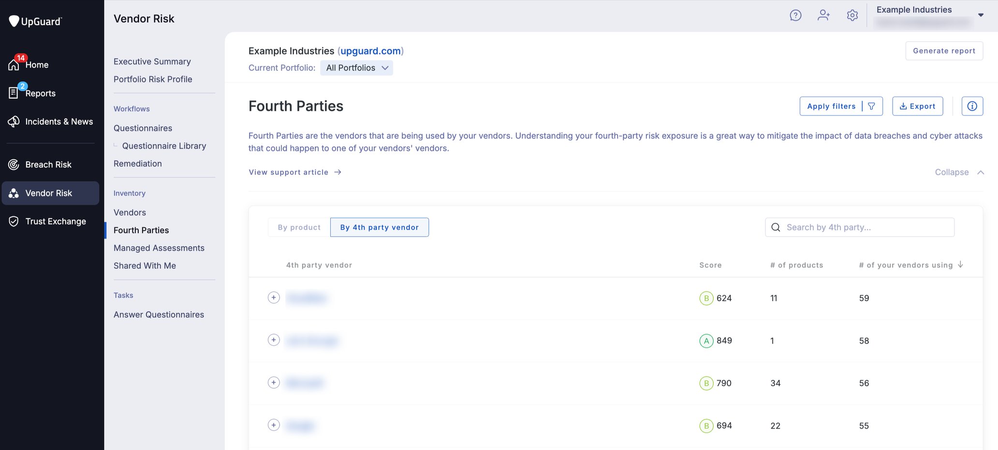Click the Generate report button
The width and height of the screenshot is (998, 450).
(x=943, y=51)
